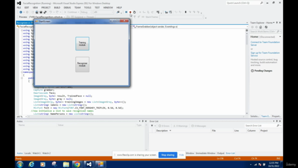Click the Hide link in sharing bar
This screenshot has width=298, height=168.
(182, 155)
